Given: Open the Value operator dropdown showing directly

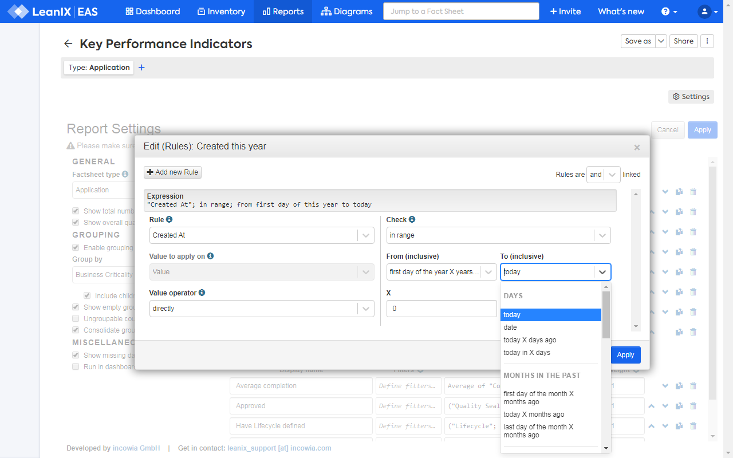Looking at the screenshot, I should 262,309.
